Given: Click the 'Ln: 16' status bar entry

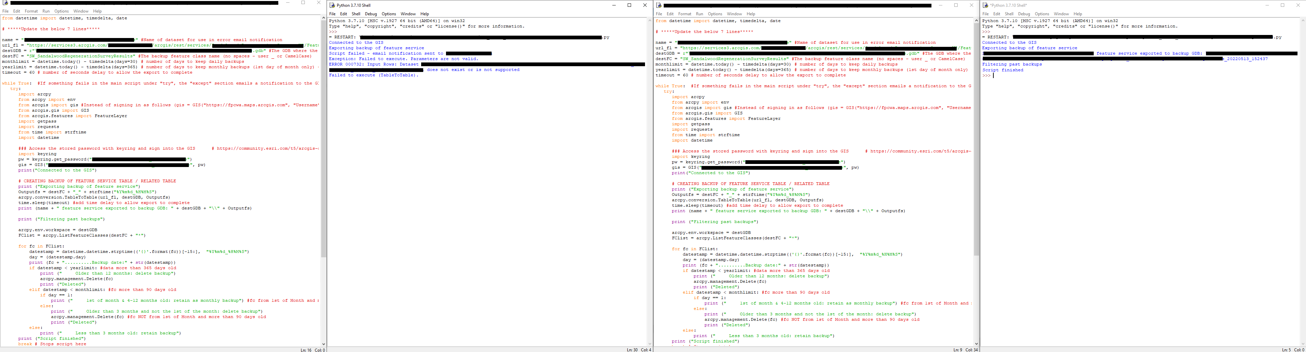Looking at the screenshot, I should [306, 350].
